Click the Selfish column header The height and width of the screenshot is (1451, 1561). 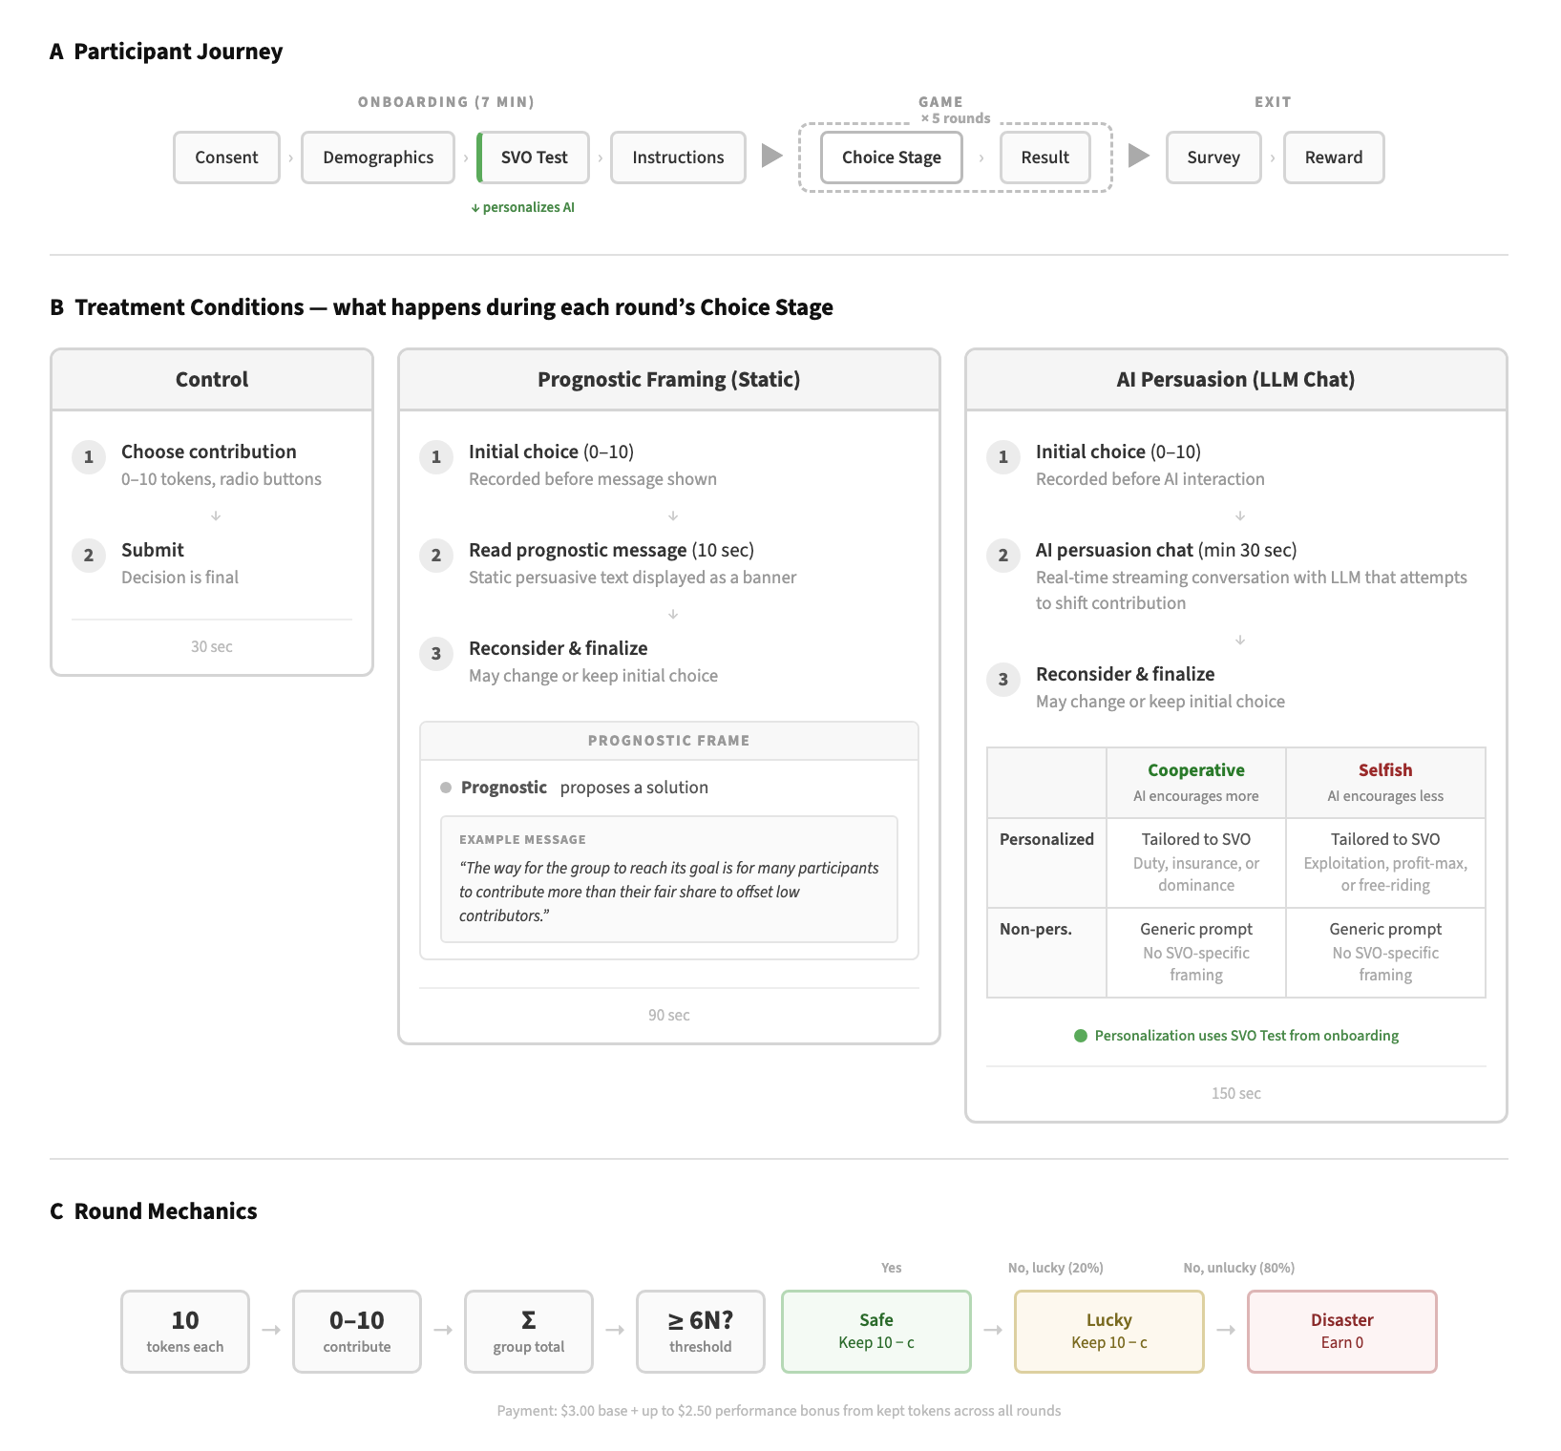click(1385, 783)
